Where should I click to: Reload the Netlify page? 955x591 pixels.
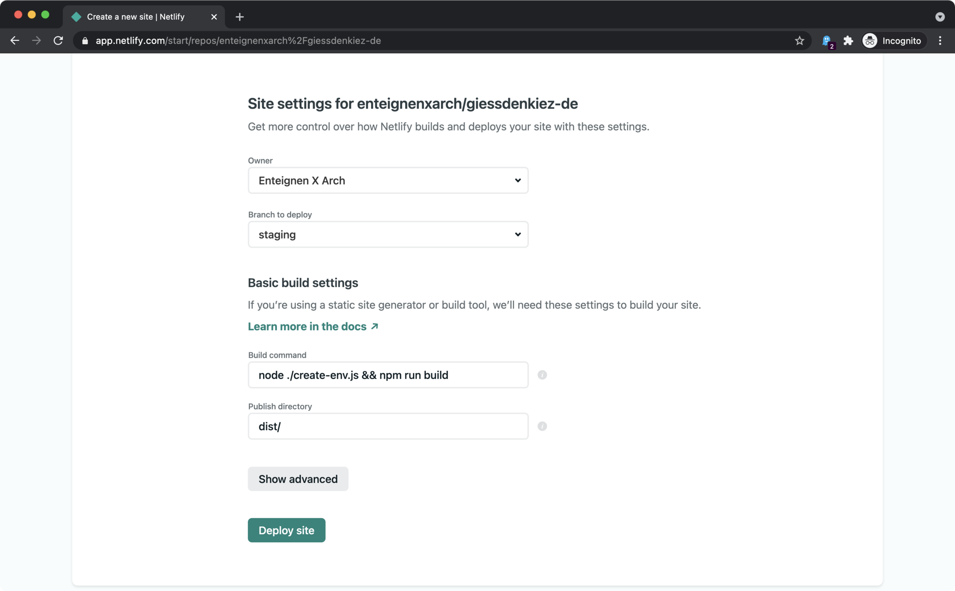(58, 41)
